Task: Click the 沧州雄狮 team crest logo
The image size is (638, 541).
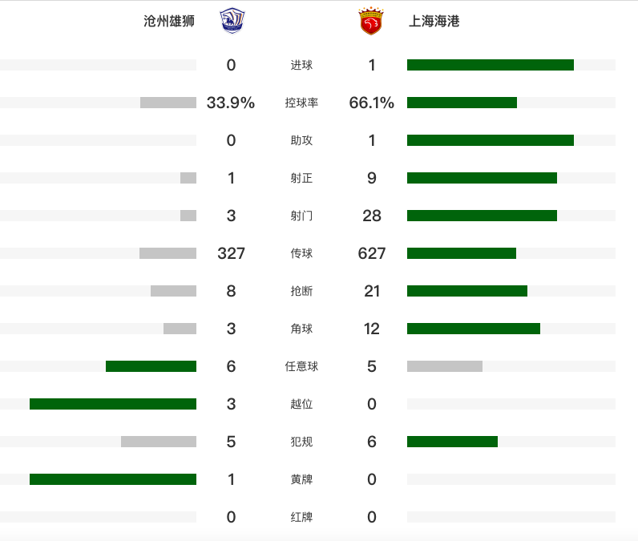Action: point(231,22)
